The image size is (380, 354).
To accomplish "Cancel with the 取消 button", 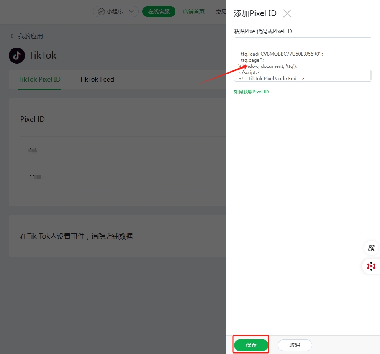I will pyautogui.click(x=295, y=345).
